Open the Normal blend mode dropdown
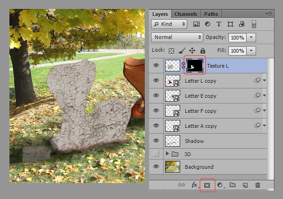The width and height of the screenshot is (283, 199). click(177, 37)
